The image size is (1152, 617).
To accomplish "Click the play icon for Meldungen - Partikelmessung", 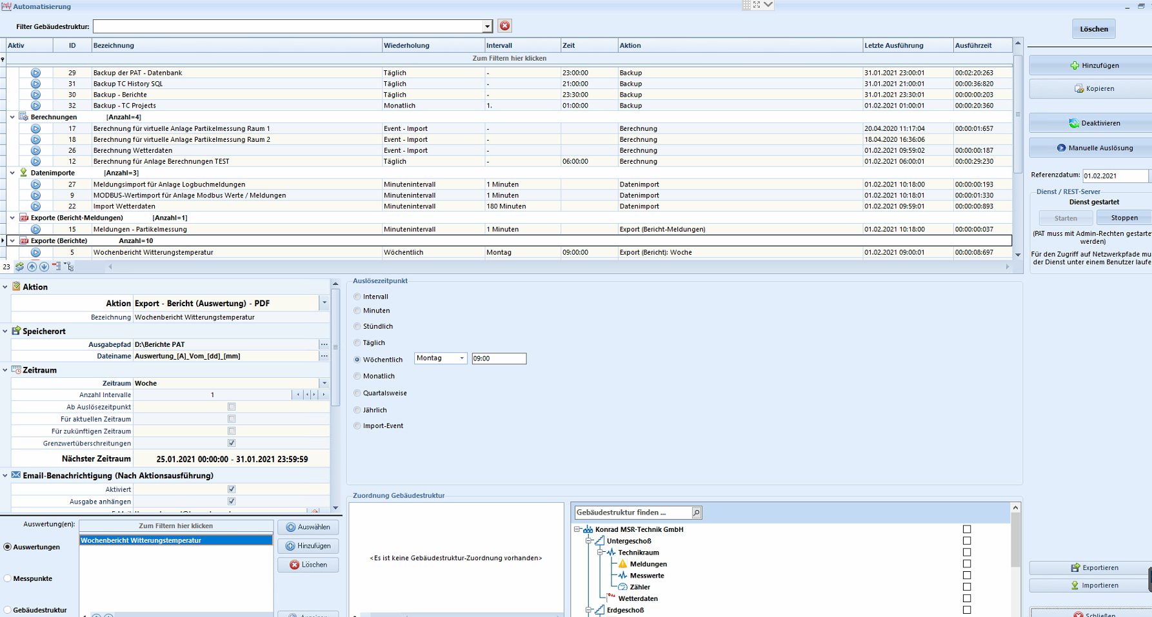I will [35, 229].
